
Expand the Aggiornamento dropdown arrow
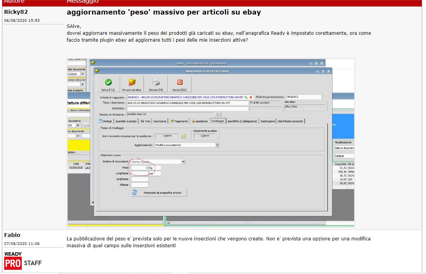click(x=217, y=145)
